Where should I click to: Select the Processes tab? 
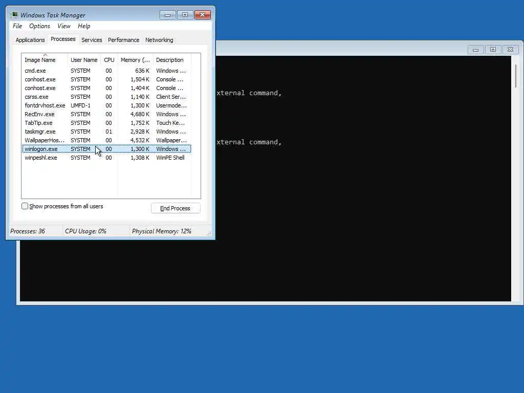63,39
